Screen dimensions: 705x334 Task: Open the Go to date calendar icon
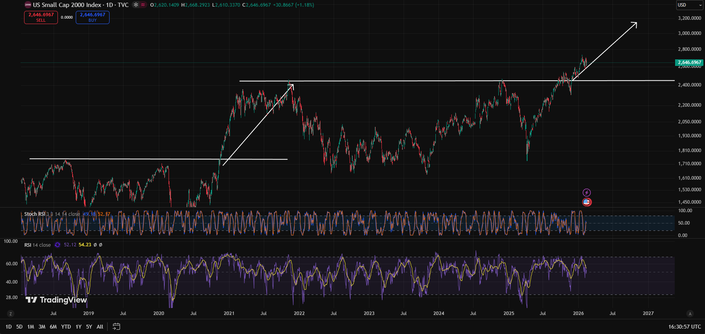click(x=116, y=327)
